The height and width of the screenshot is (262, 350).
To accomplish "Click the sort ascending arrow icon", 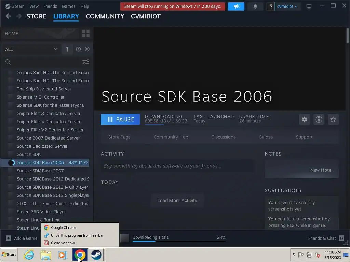I will pyautogui.click(x=67, y=49).
